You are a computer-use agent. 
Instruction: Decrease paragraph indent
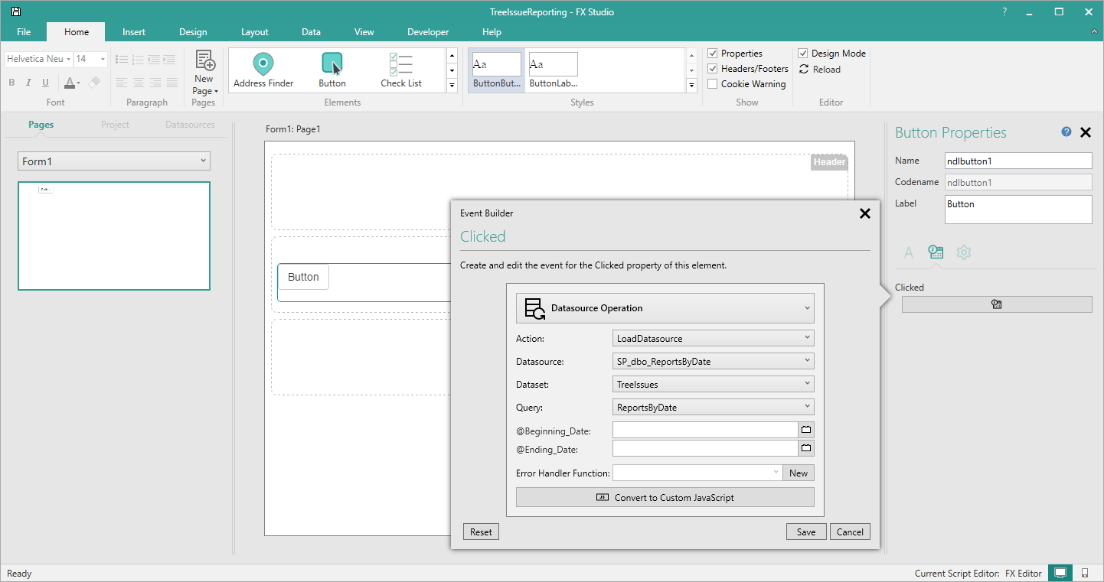[x=155, y=59]
